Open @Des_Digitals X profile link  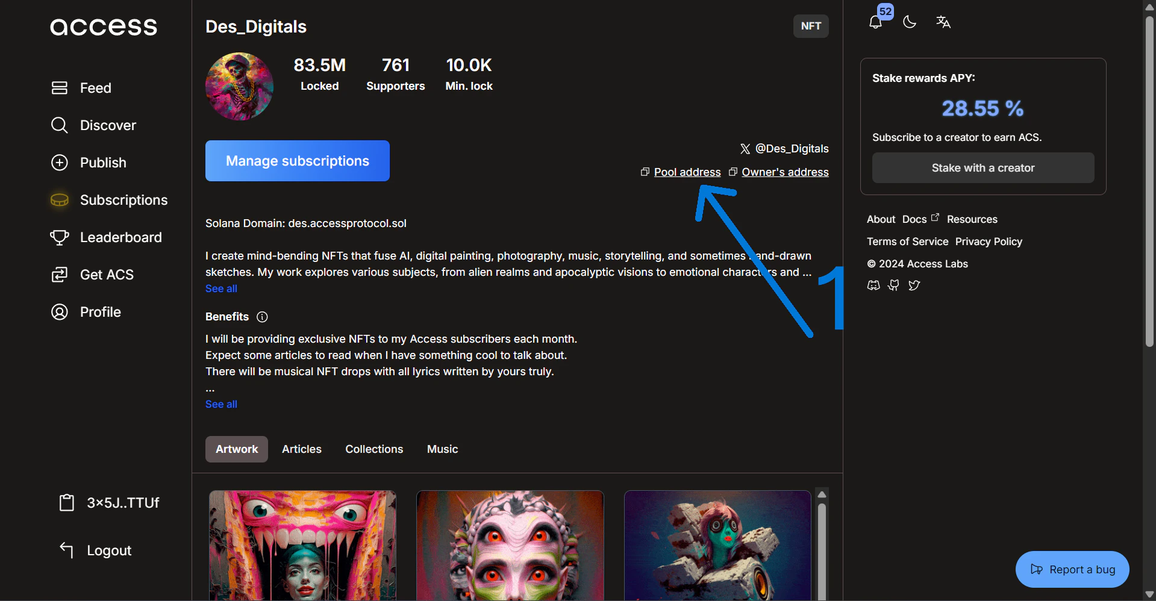pyautogui.click(x=792, y=149)
